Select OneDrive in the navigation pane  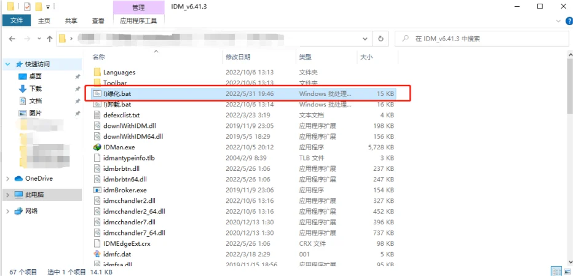pyautogui.click(x=39, y=178)
